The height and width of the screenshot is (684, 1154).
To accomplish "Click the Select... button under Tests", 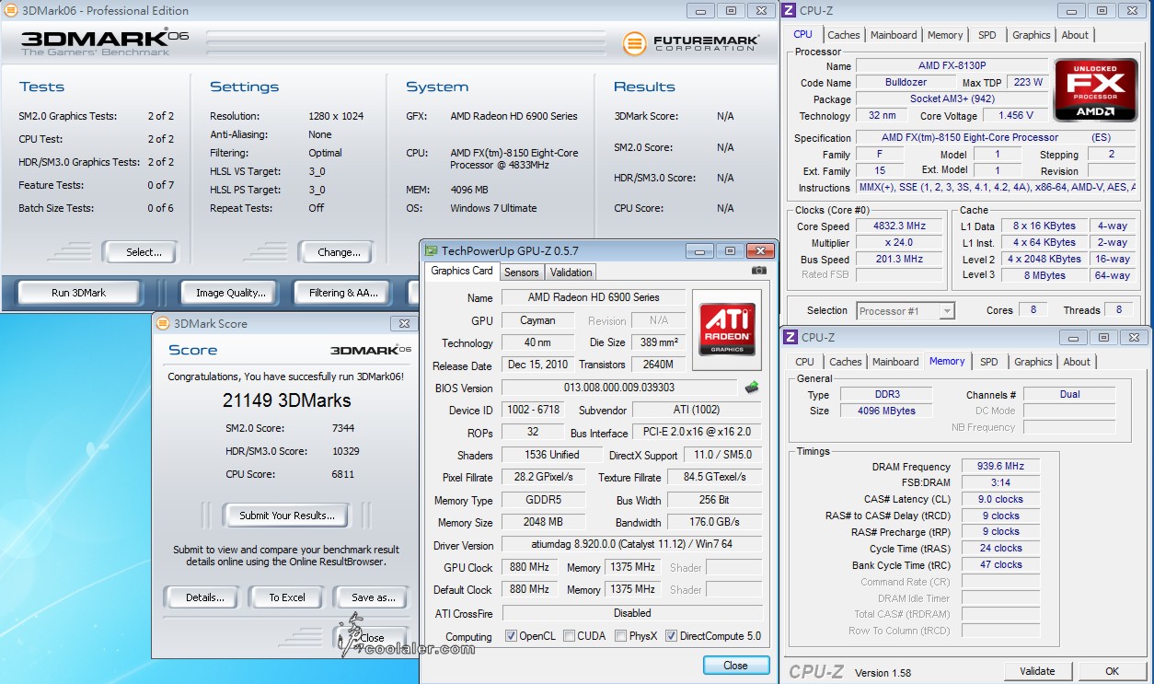I will [140, 252].
